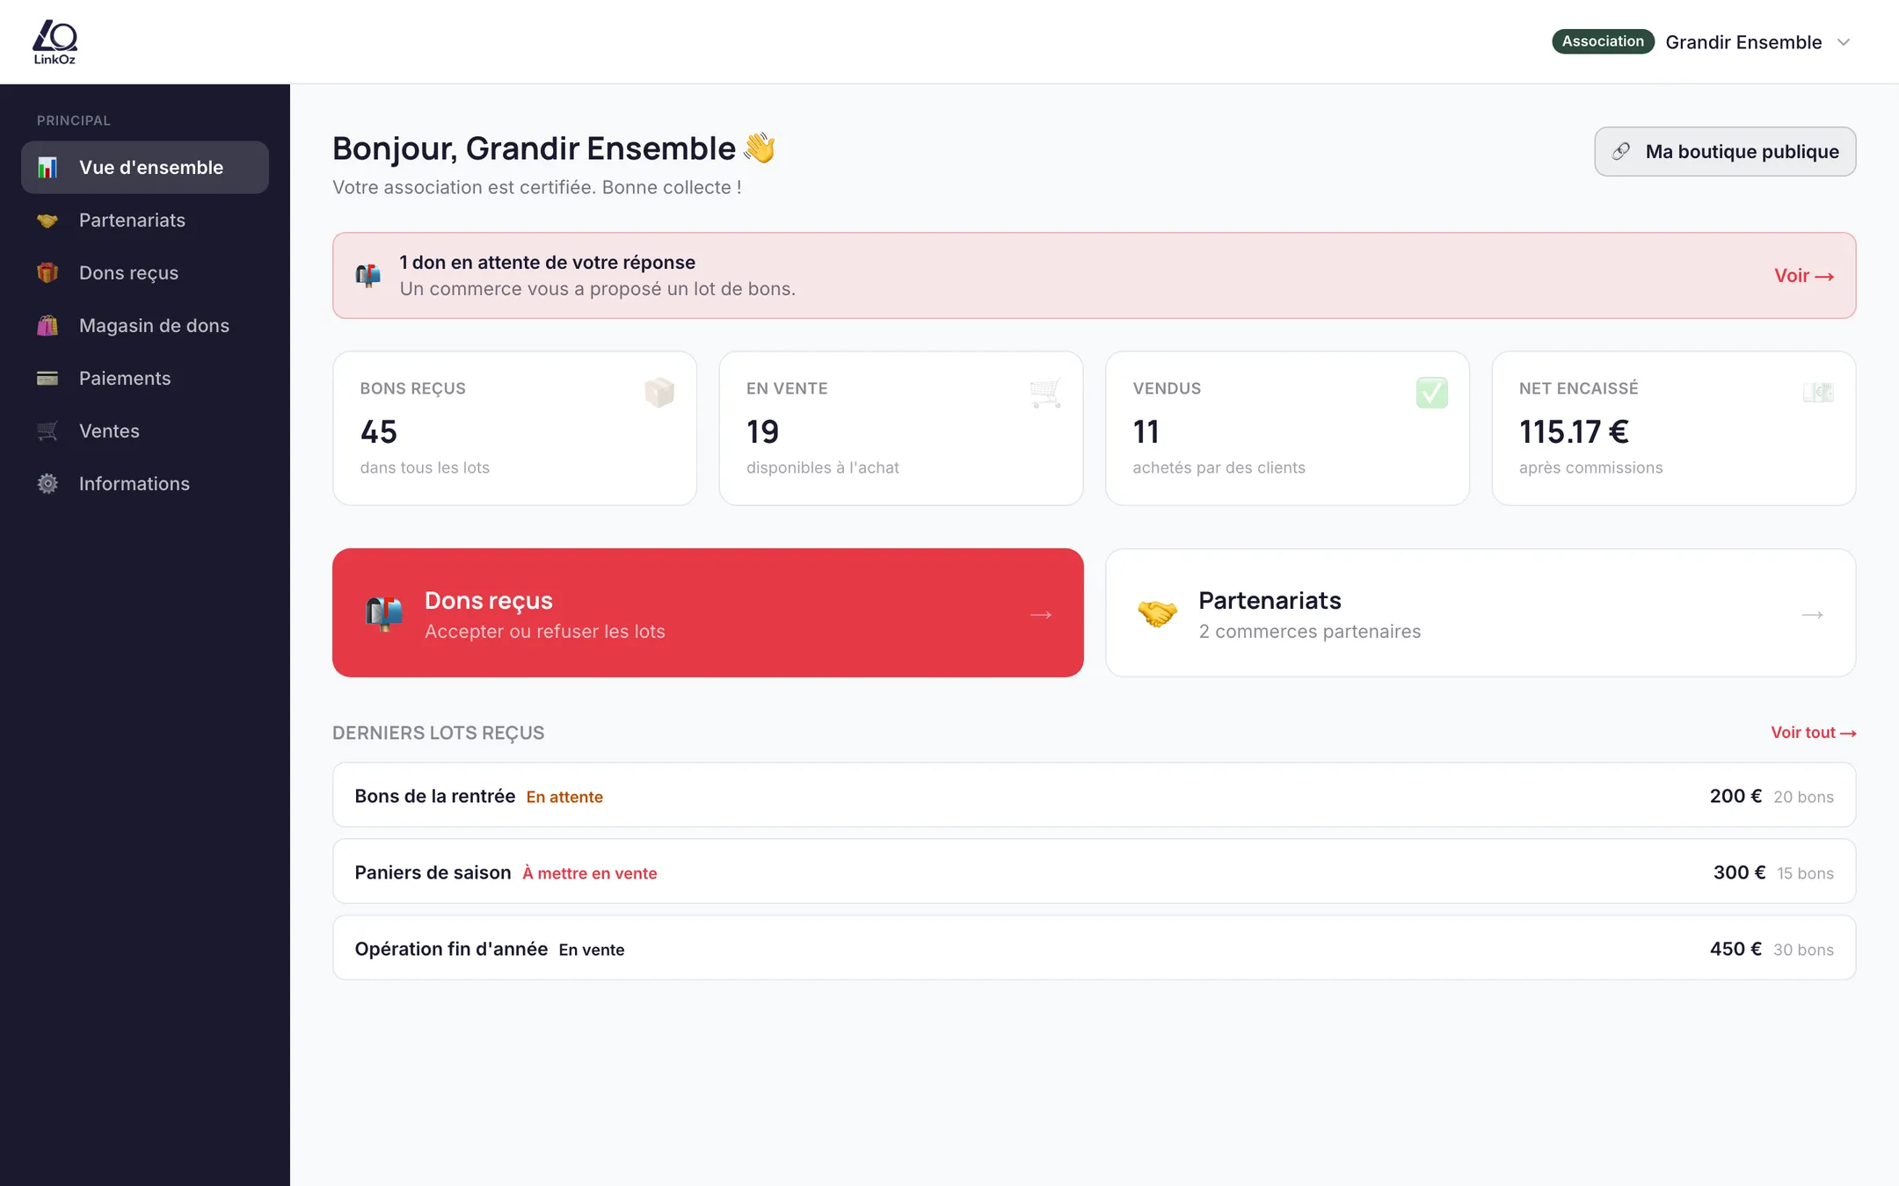Click the '19' En vente value

coord(762,431)
